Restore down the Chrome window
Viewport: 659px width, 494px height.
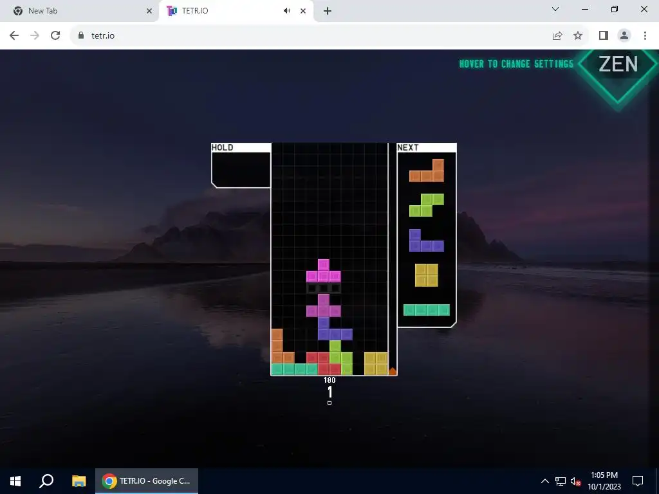click(615, 9)
